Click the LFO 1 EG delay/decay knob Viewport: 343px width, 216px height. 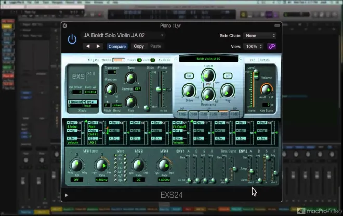(x=76, y=165)
